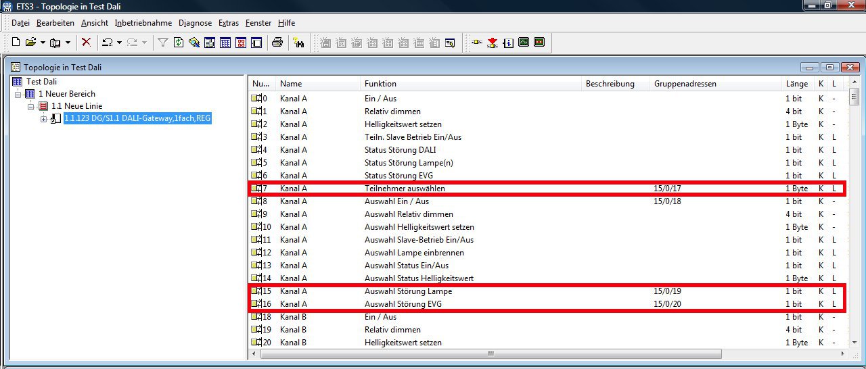Click the red X delete icon

point(86,43)
